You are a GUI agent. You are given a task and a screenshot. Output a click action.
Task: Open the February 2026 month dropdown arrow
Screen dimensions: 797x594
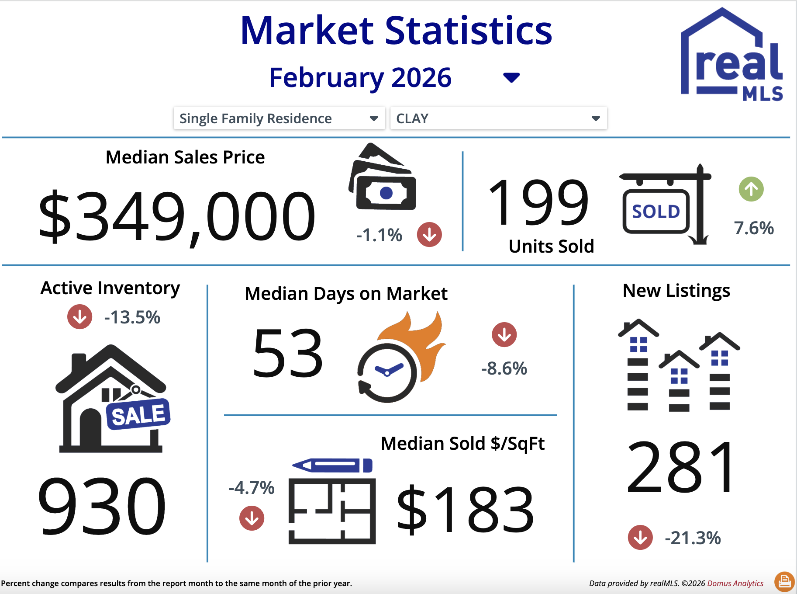pos(511,78)
